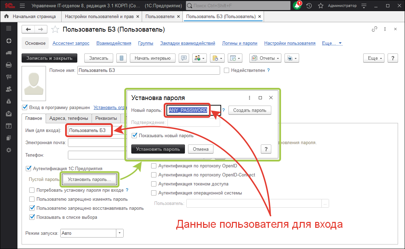
Task: Open the settings gear icon in sidebar
Action: 9,150
